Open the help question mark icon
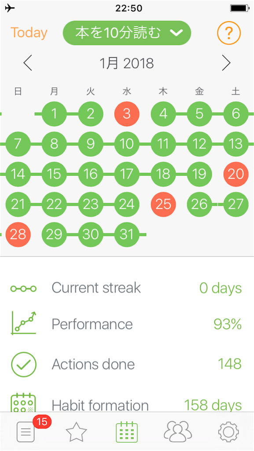The image size is (254, 451). point(228,33)
